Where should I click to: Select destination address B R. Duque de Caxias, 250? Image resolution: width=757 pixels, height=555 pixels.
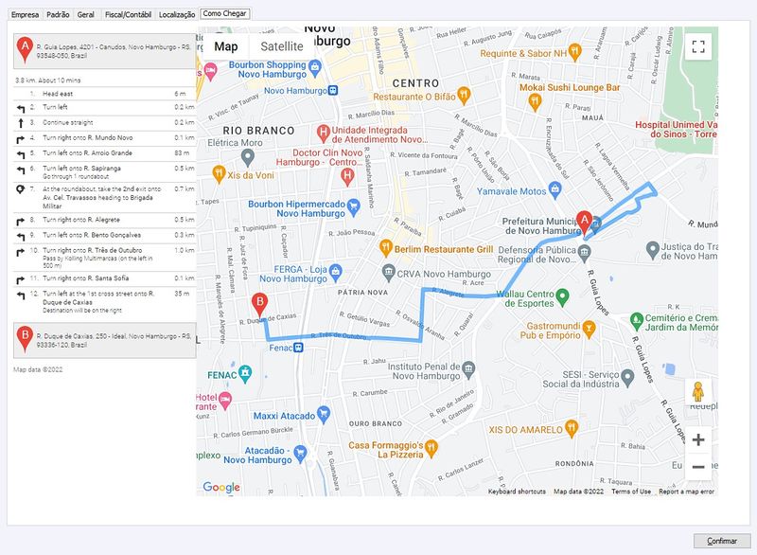click(104, 341)
